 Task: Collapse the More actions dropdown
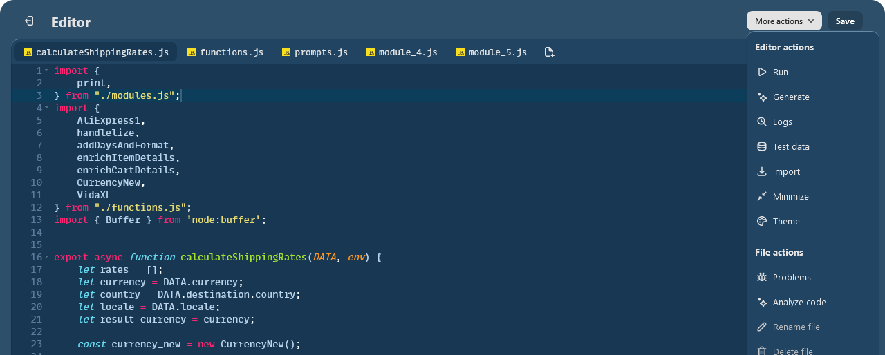(x=783, y=21)
